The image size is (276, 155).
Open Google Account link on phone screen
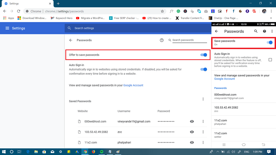(224, 79)
